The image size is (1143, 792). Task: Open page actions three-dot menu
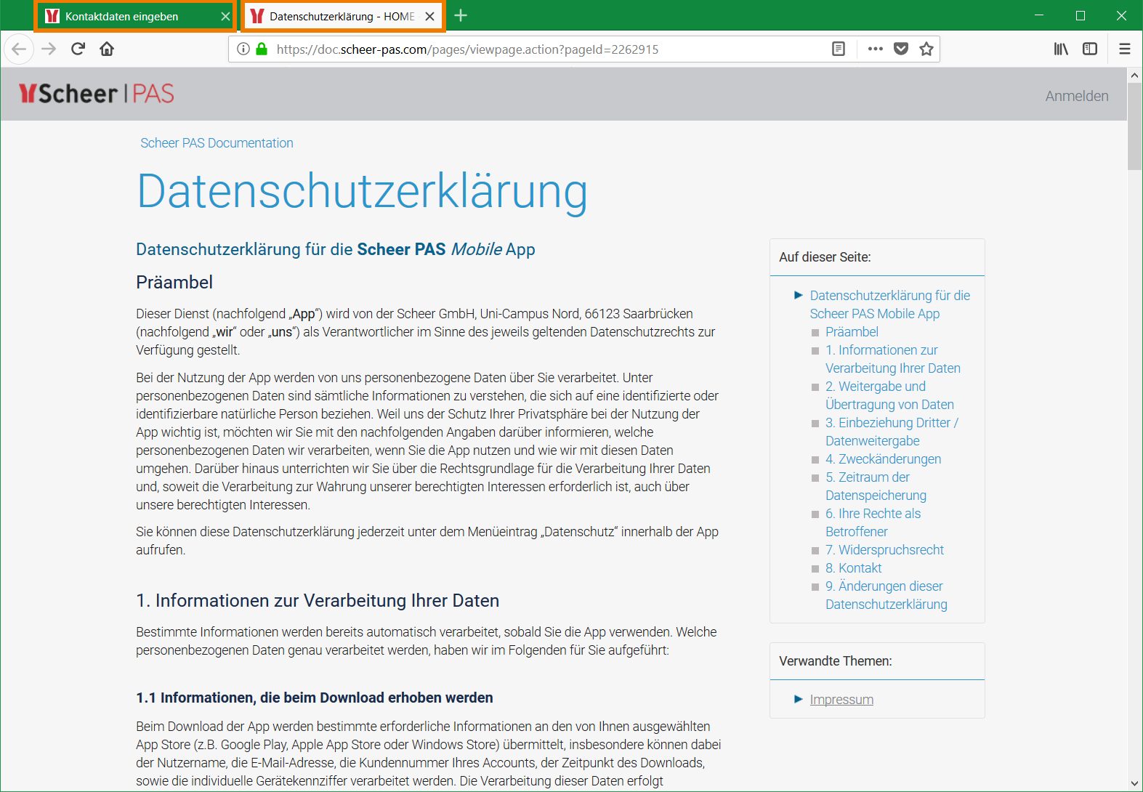[x=875, y=49]
